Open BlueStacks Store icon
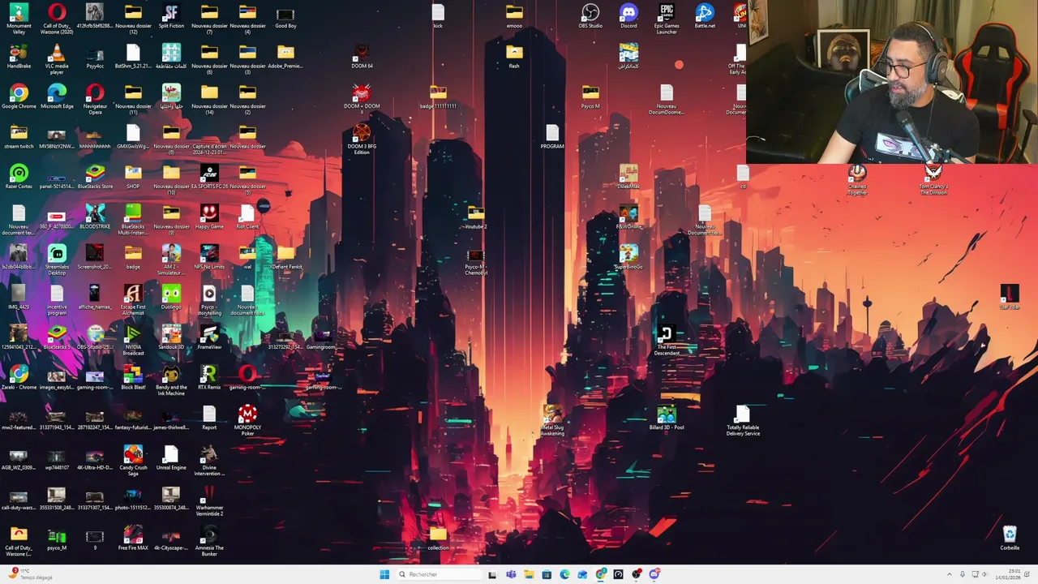Image resolution: width=1038 pixels, height=584 pixels. (95, 177)
